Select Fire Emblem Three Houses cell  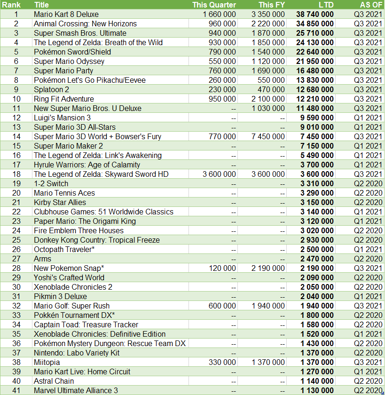[110, 230]
